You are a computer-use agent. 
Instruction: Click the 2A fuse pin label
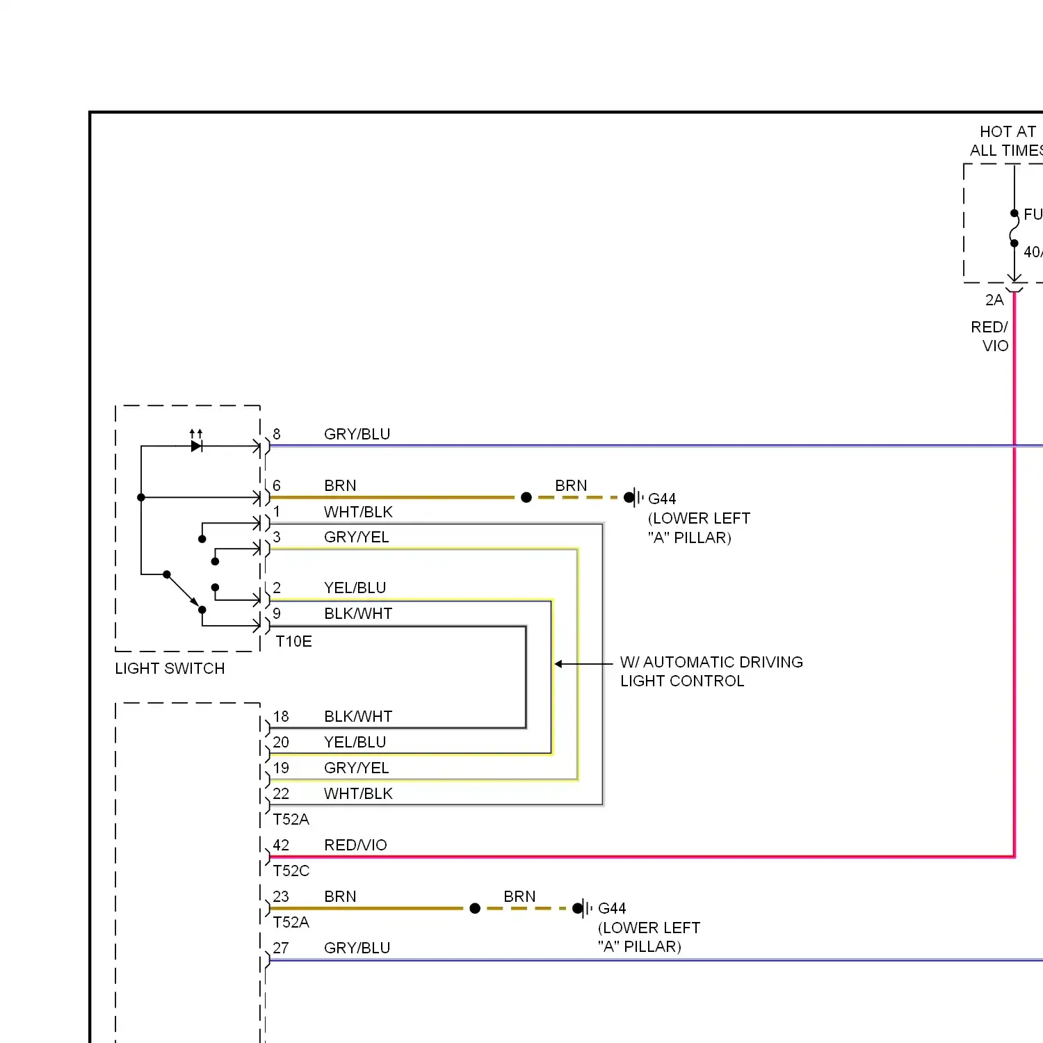click(994, 300)
